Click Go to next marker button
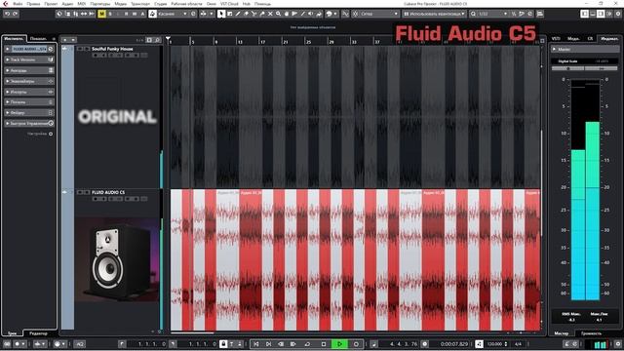 point(268,344)
